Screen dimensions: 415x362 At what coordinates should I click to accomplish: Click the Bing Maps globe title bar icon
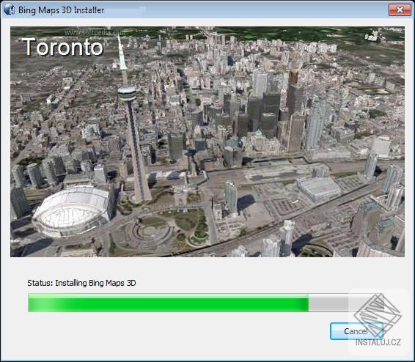(9, 10)
